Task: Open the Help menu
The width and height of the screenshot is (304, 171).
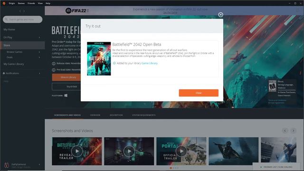Action: 48,3
